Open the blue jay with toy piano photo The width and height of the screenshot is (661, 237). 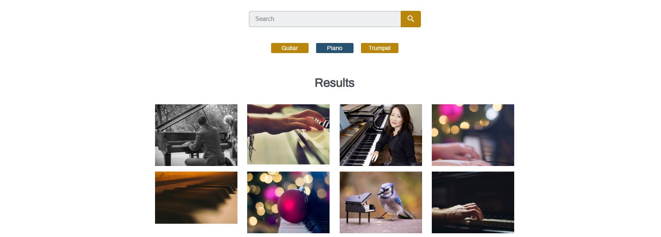pyautogui.click(x=381, y=202)
